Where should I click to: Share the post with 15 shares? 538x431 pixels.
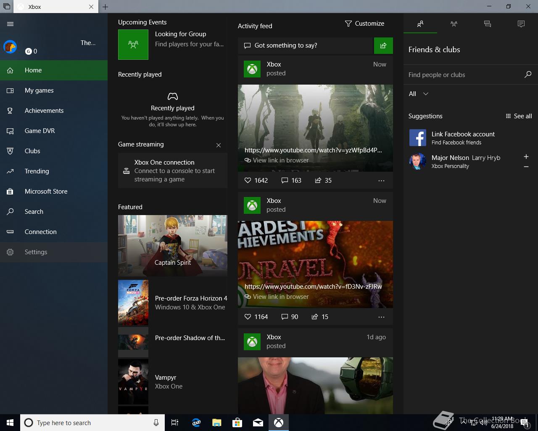(320, 317)
